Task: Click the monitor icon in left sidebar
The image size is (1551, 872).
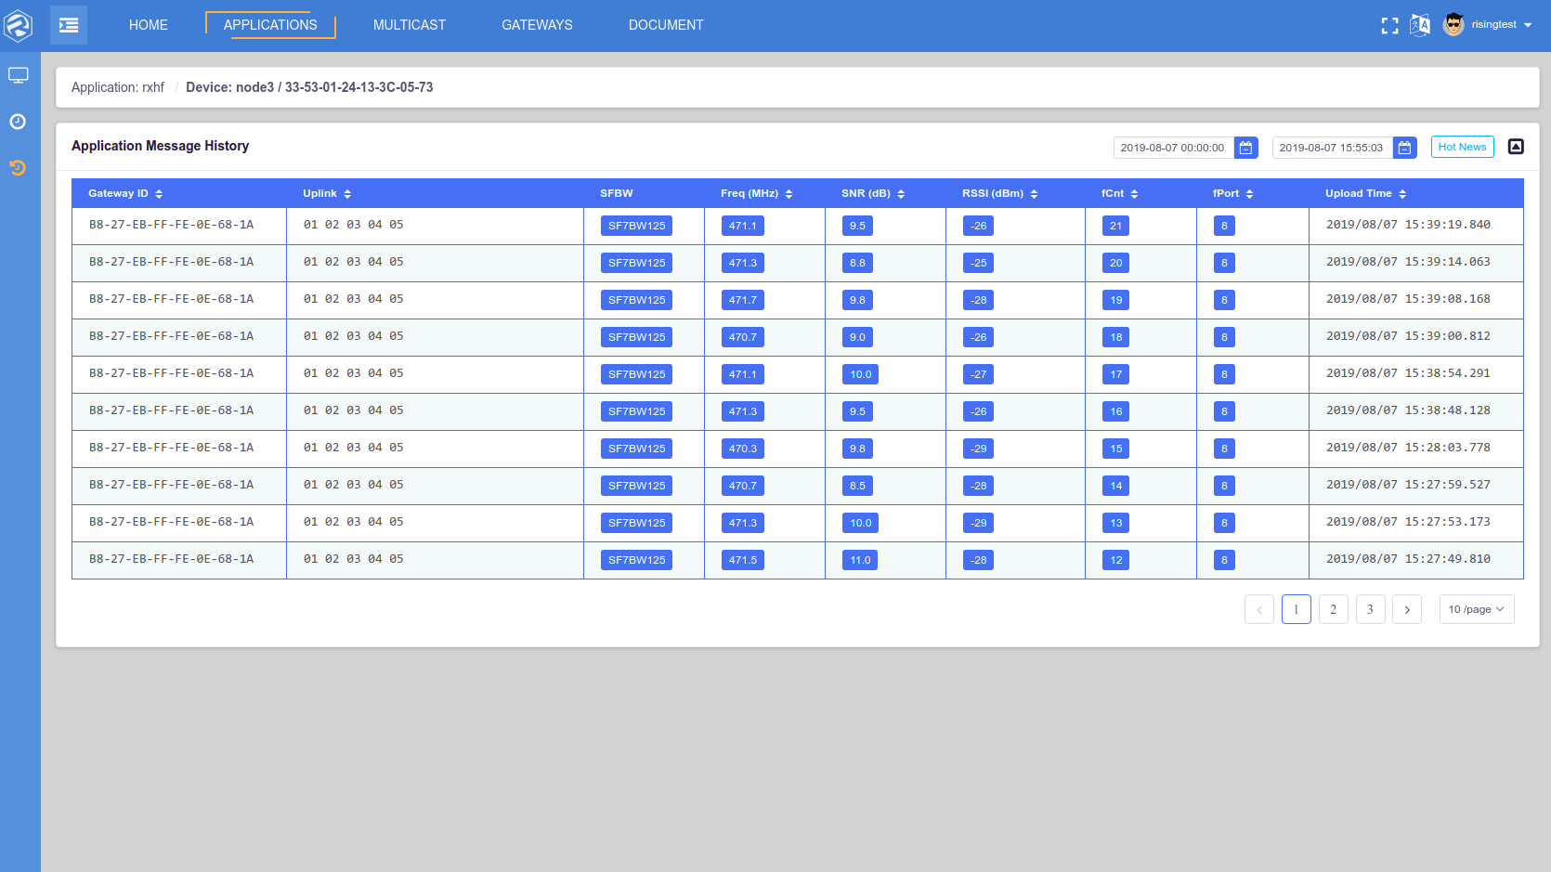Action: click(19, 75)
